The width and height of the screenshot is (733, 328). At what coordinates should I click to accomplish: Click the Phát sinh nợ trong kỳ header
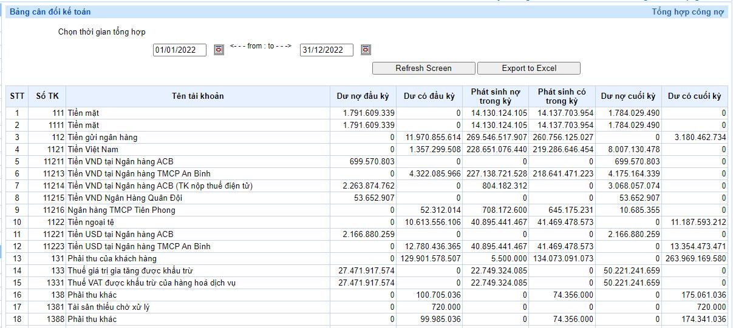click(x=495, y=96)
